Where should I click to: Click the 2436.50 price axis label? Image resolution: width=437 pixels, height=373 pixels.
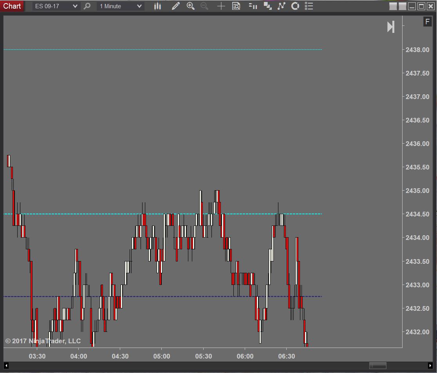click(x=417, y=120)
